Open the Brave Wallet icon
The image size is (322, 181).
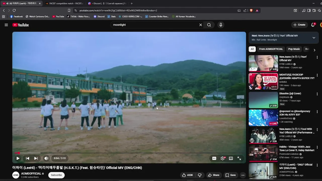314,10
